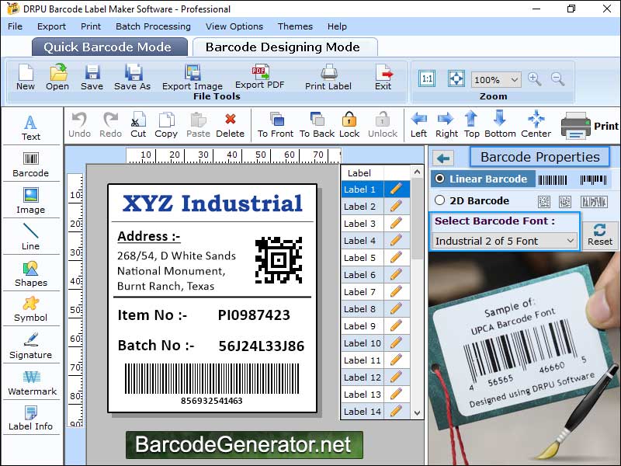
Task: Open the Image tool
Action: pos(30,200)
